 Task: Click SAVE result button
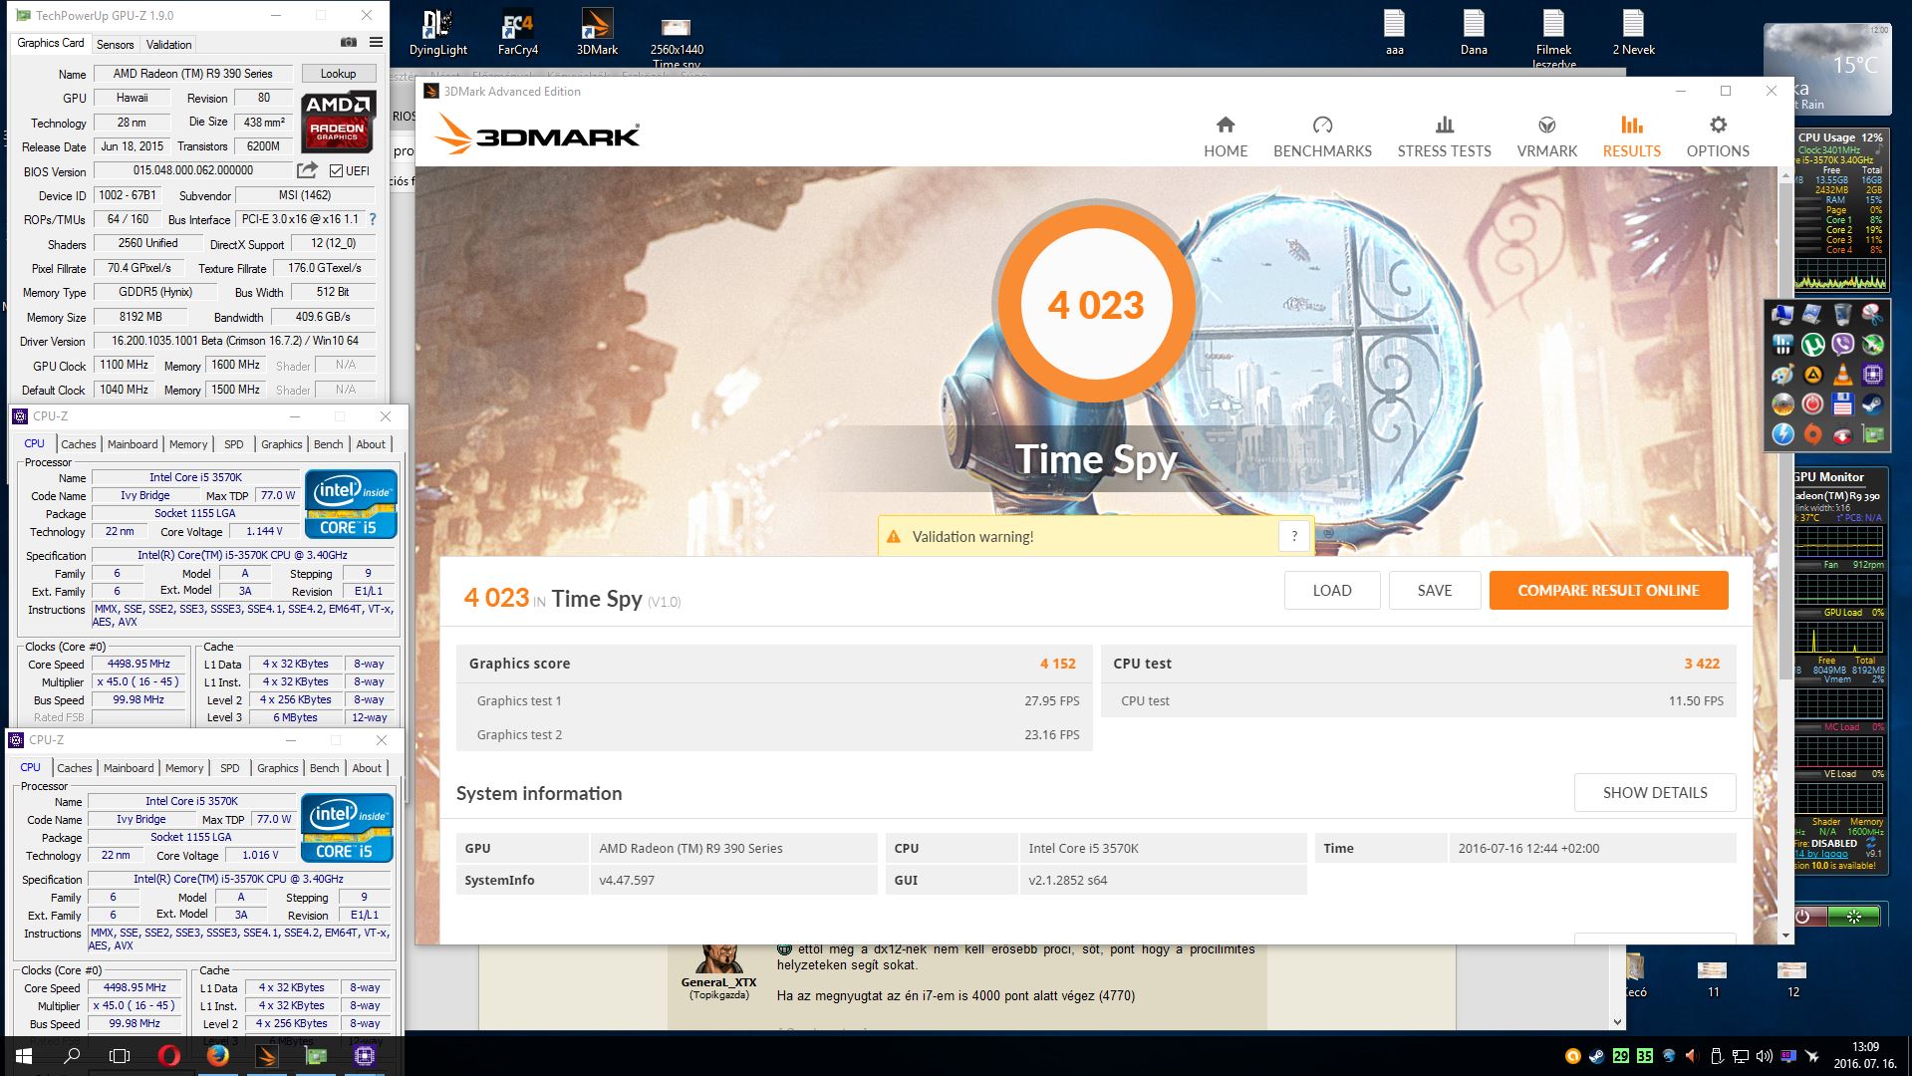point(1434,590)
